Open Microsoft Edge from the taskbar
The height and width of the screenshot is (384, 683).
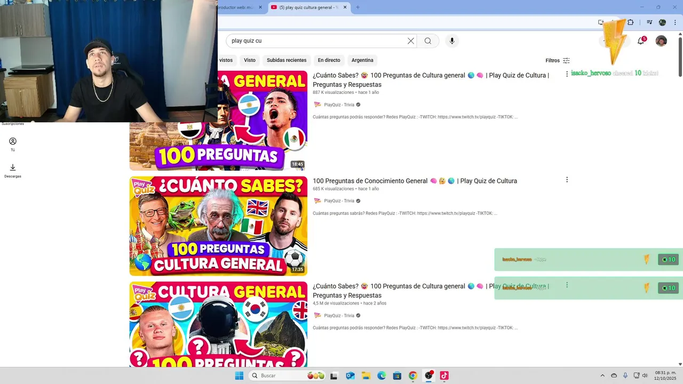(382, 375)
